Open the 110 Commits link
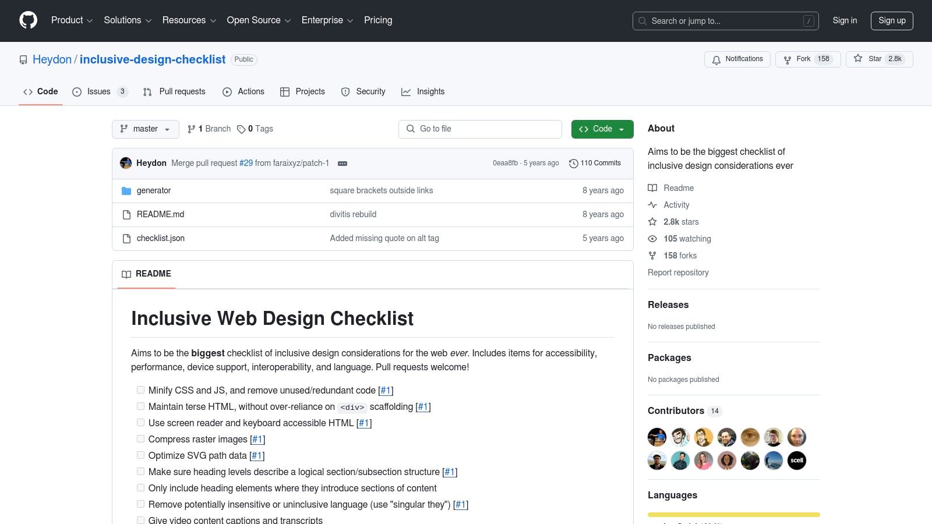Viewport: 932px width, 524px height. tap(595, 164)
